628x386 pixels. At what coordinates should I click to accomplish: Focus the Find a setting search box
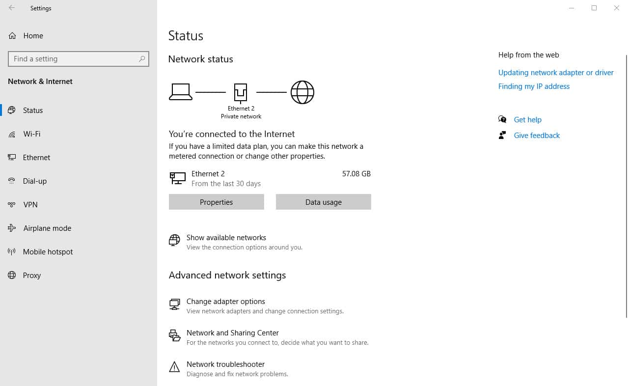[x=79, y=59]
